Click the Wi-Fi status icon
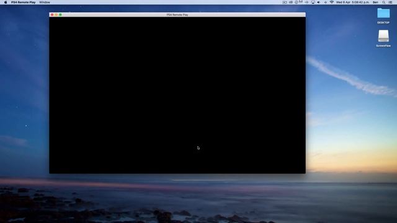 (x=332, y=2)
